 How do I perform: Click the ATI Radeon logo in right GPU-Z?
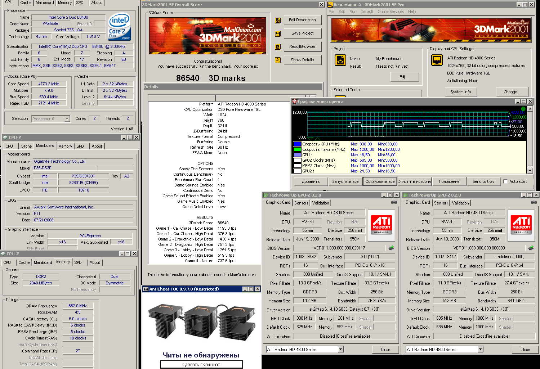point(521,225)
